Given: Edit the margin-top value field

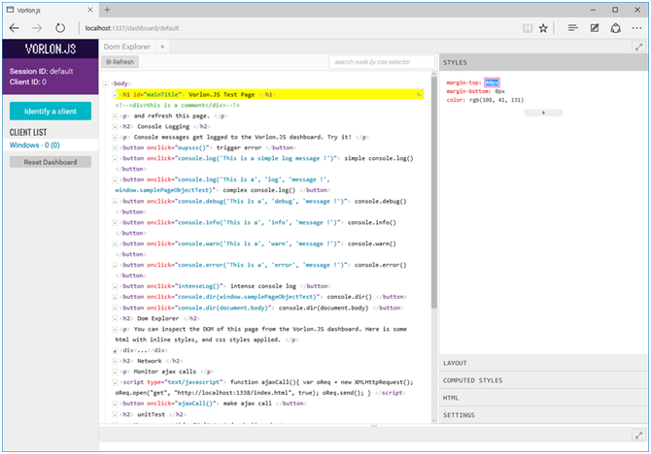Looking at the screenshot, I should click(492, 82).
